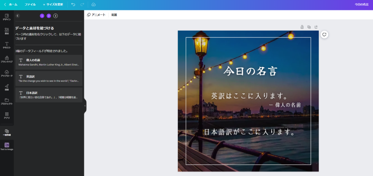Click the 配置 (Position) button
Screen dimensions: 373x176
pyautogui.click(x=114, y=15)
